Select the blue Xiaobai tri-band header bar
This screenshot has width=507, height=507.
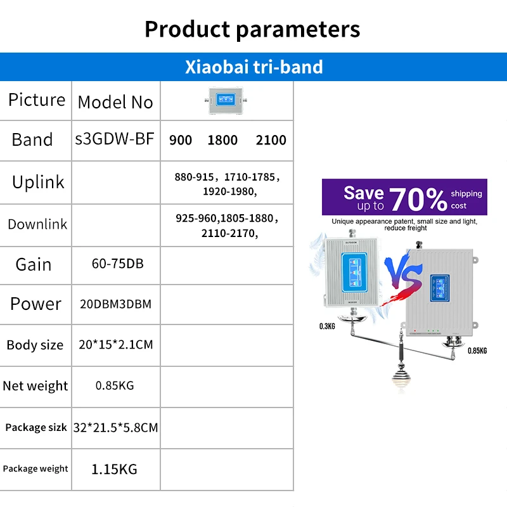253,67
